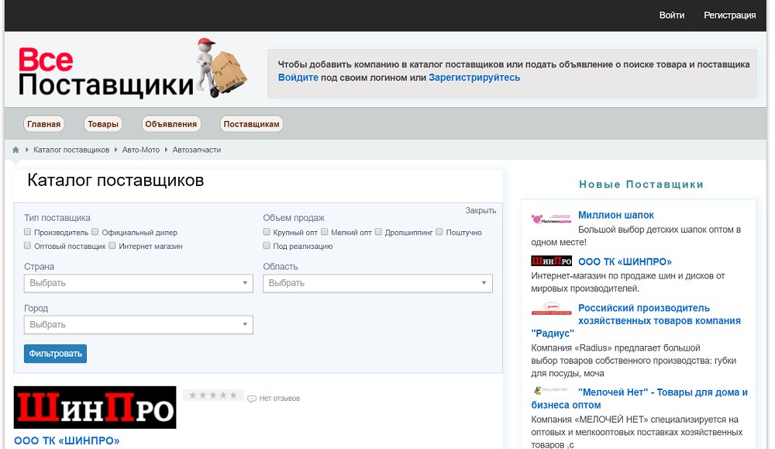Open the Город selection dropdown

139,325
